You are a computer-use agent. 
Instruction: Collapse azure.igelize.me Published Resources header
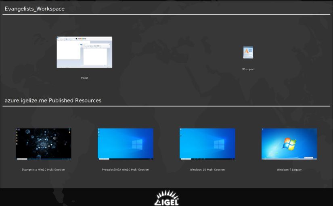(52, 101)
